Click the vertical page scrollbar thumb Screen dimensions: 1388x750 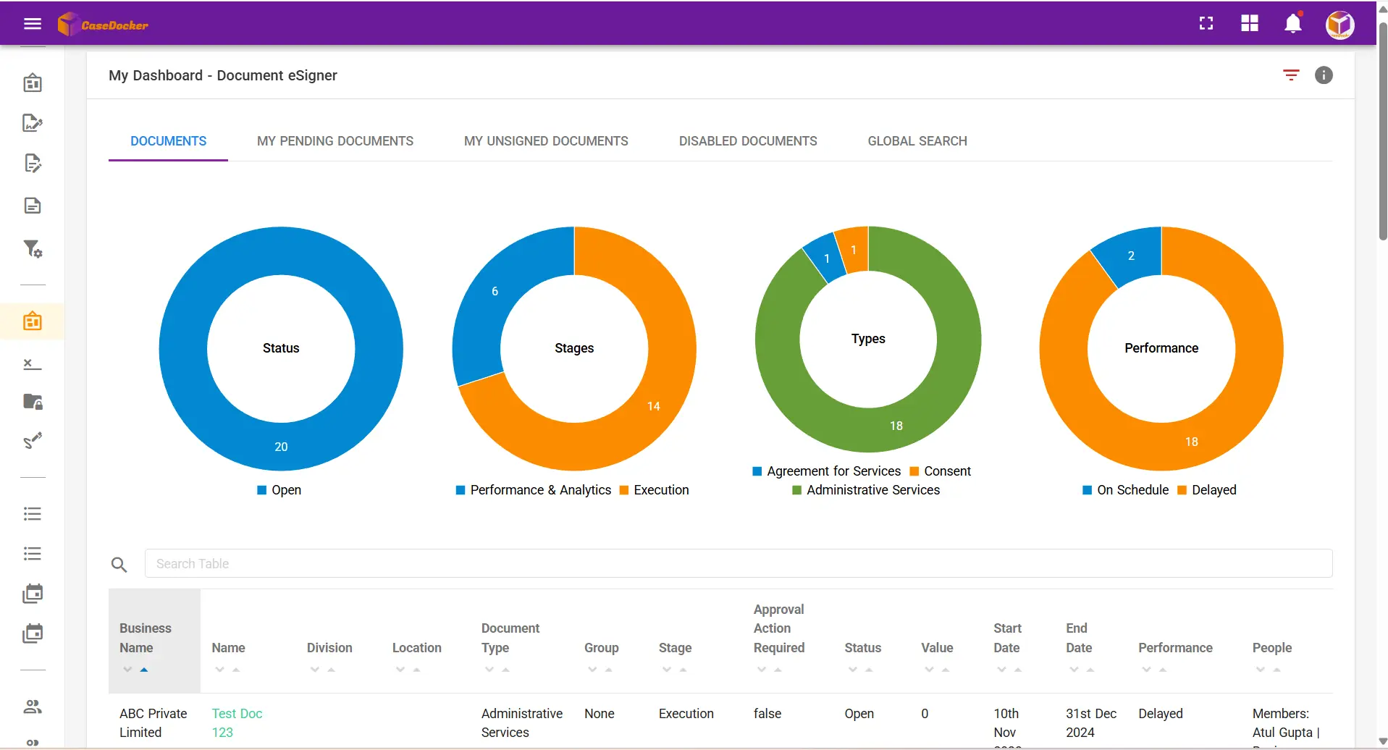[1383, 130]
